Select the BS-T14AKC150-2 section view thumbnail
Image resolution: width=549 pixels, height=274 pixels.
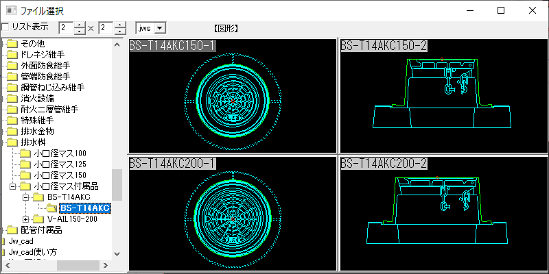click(444, 96)
